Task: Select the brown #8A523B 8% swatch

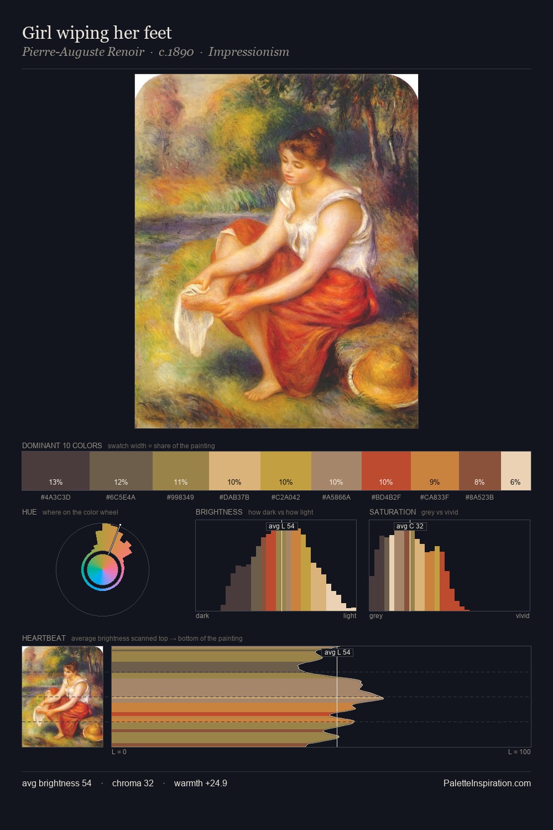Action: [x=480, y=471]
